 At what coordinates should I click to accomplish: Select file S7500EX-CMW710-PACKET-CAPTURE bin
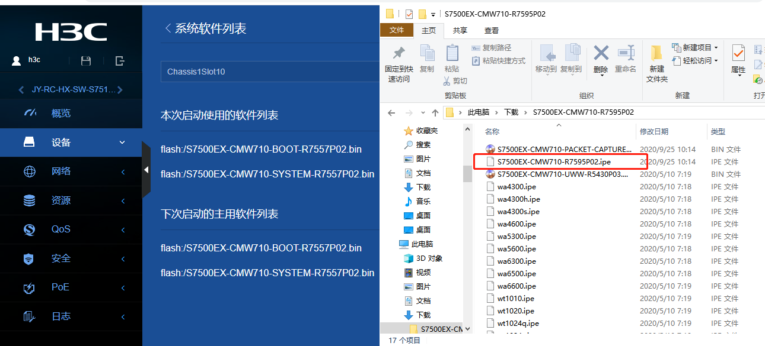click(x=559, y=150)
